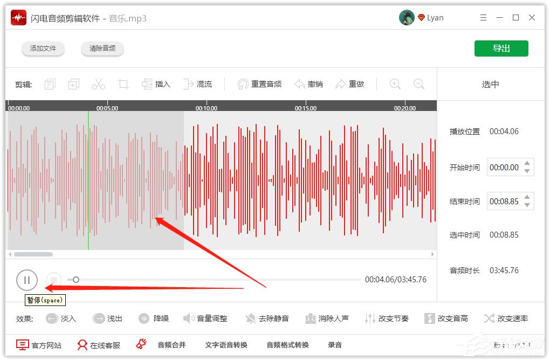Click the 导出 export button
The width and height of the screenshot is (550, 361).
[501, 48]
